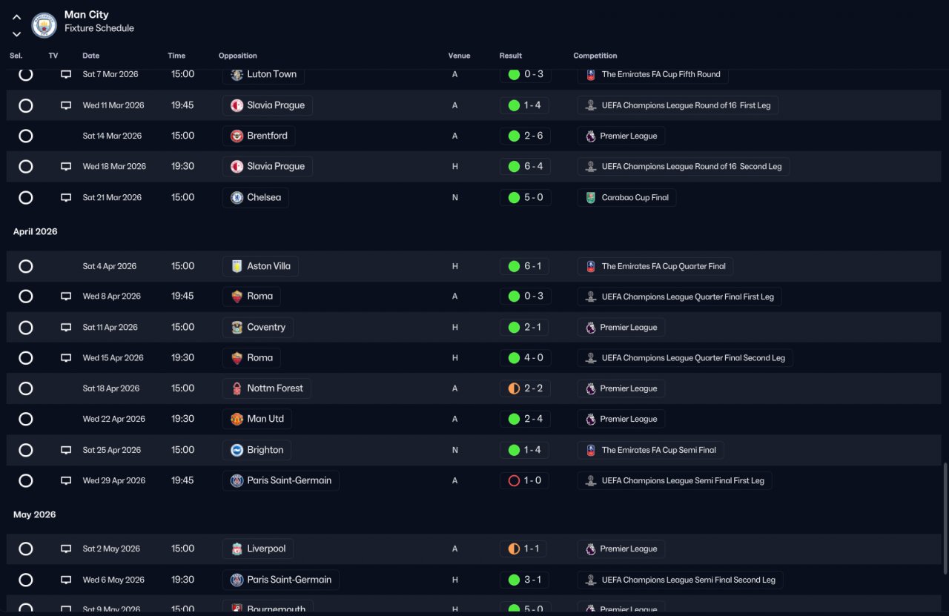Viewport: 949px width, 616px height.
Task: Click the Champions League trophy icon for PSG first leg
Action: tap(590, 480)
